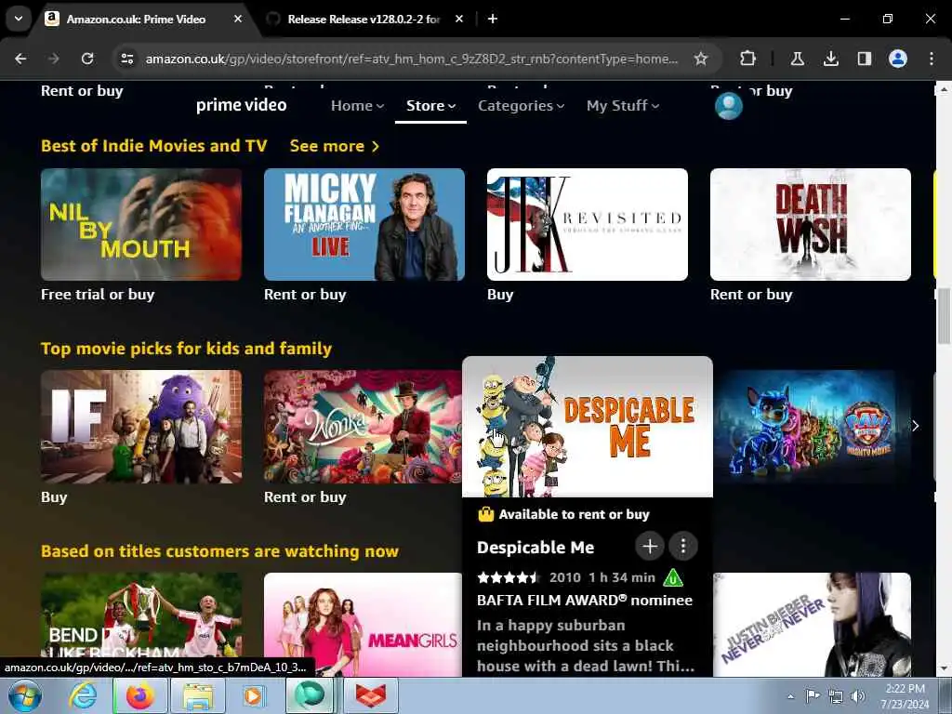The height and width of the screenshot is (714, 952).
Task: Open JFK Revisited thumbnail
Action: click(588, 225)
